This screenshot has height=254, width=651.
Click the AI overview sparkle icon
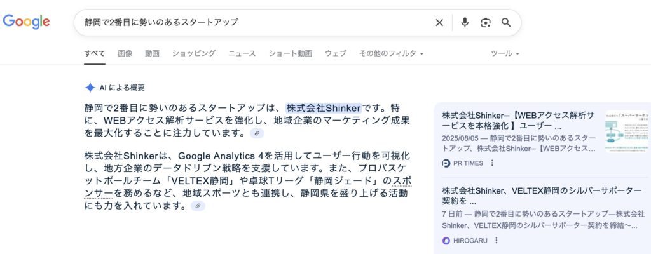tap(90, 88)
